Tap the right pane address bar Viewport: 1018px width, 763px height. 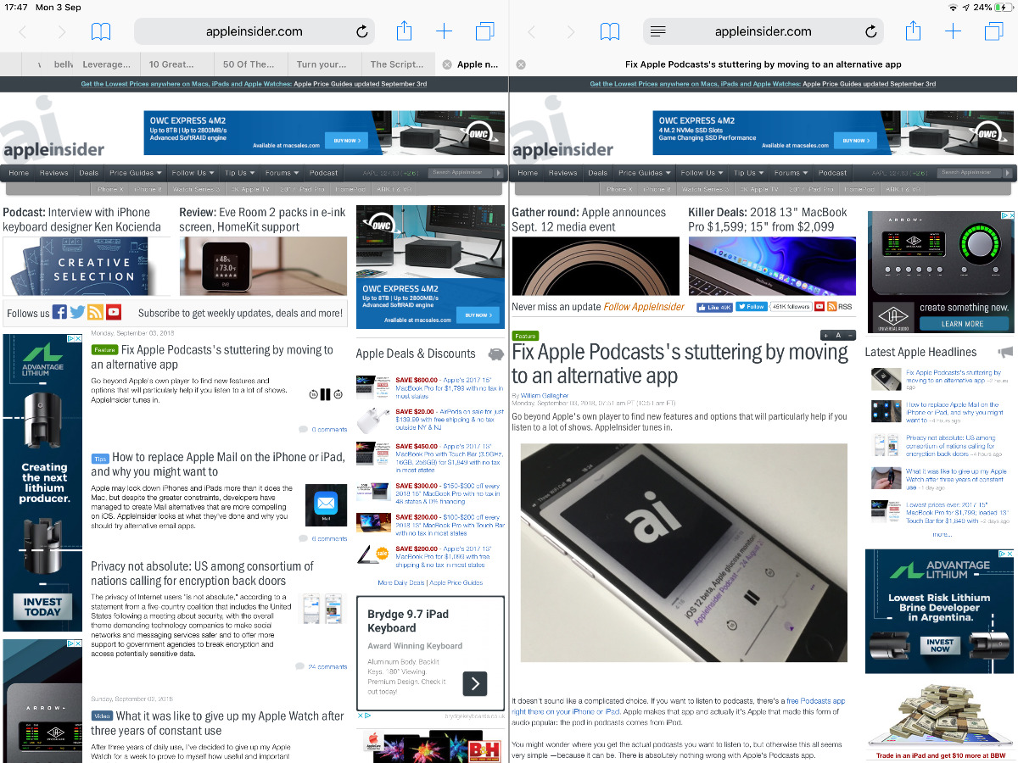point(763,31)
